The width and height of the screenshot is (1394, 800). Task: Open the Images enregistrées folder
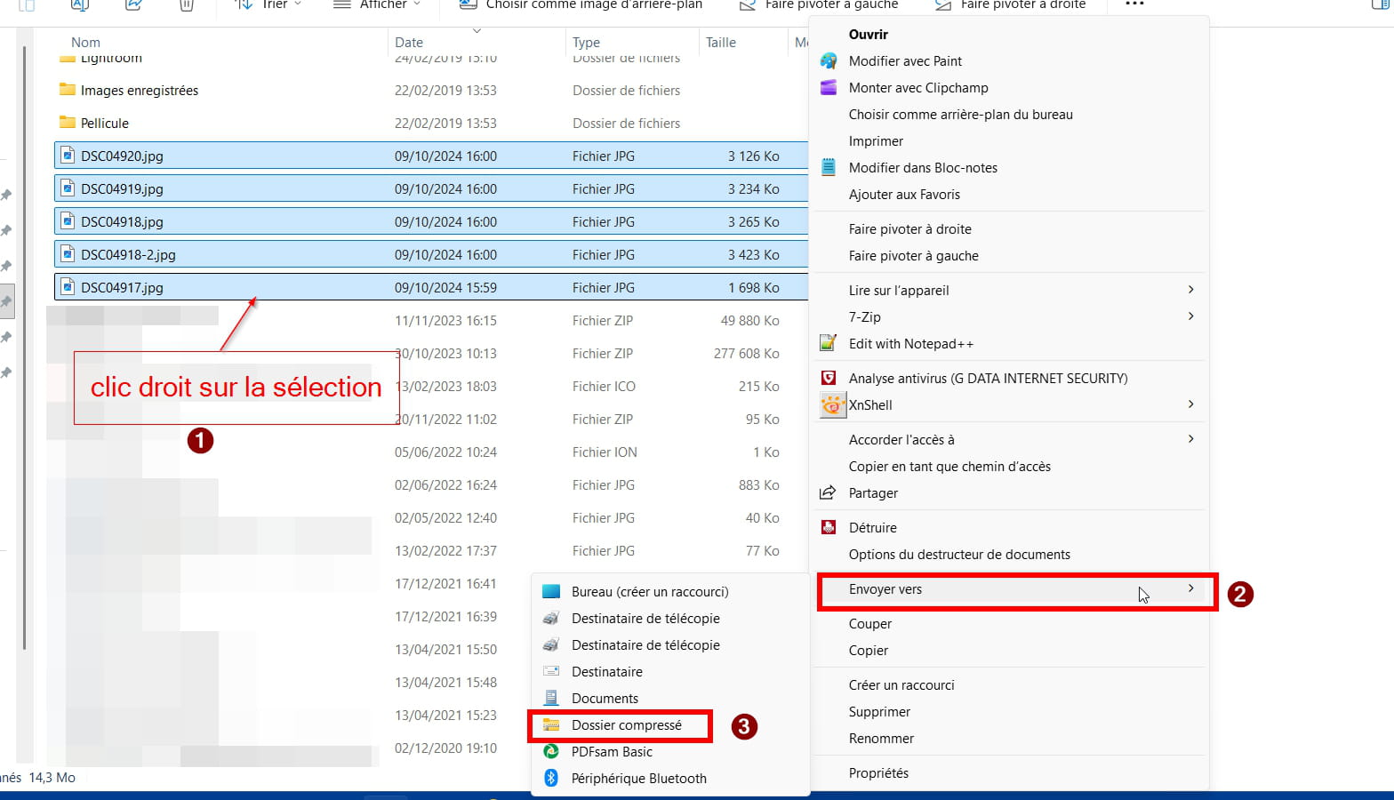(x=139, y=91)
